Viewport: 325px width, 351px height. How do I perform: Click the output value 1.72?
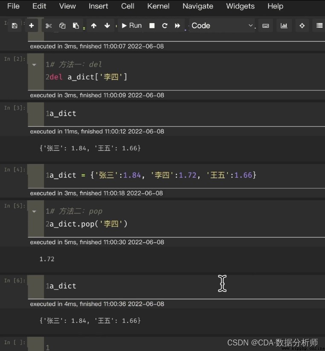pos(47,259)
